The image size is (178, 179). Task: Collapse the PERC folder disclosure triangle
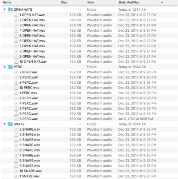pos(5,67)
